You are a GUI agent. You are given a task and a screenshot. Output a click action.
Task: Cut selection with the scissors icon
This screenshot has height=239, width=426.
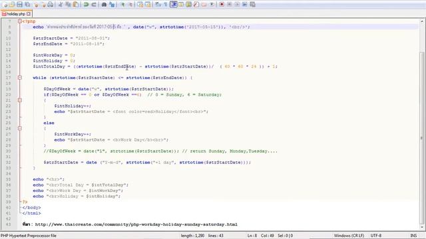[x=61, y=5]
